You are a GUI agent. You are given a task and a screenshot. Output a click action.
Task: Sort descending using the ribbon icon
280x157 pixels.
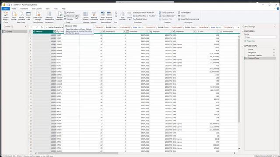click(x=116, y=16)
